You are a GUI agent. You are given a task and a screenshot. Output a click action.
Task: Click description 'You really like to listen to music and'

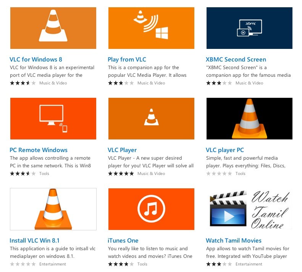click(x=148, y=249)
